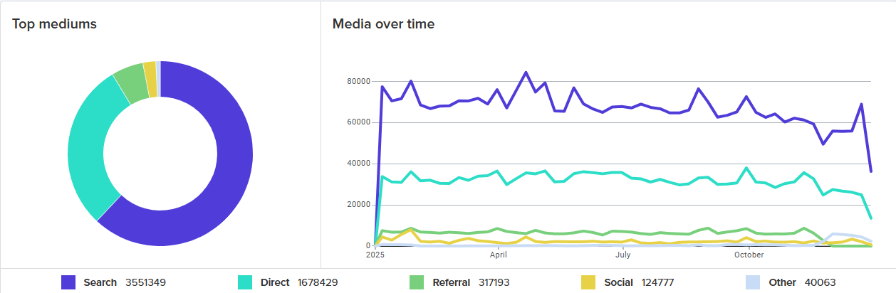Click the July label on time axis

622,253
